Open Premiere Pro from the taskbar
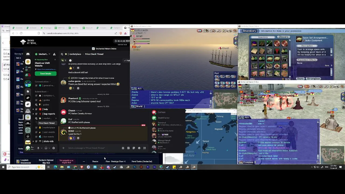This screenshot has width=345, height=194. pyautogui.click(x=148, y=167)
